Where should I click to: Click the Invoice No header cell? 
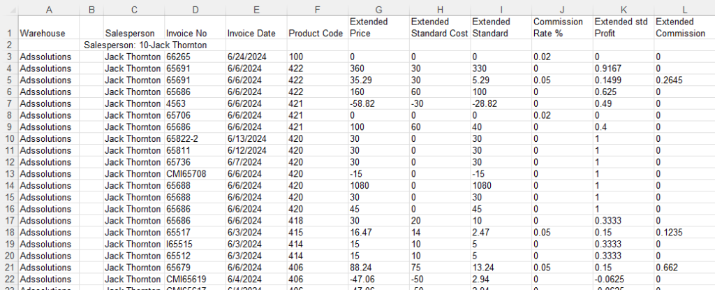click(x=196, y=28)
